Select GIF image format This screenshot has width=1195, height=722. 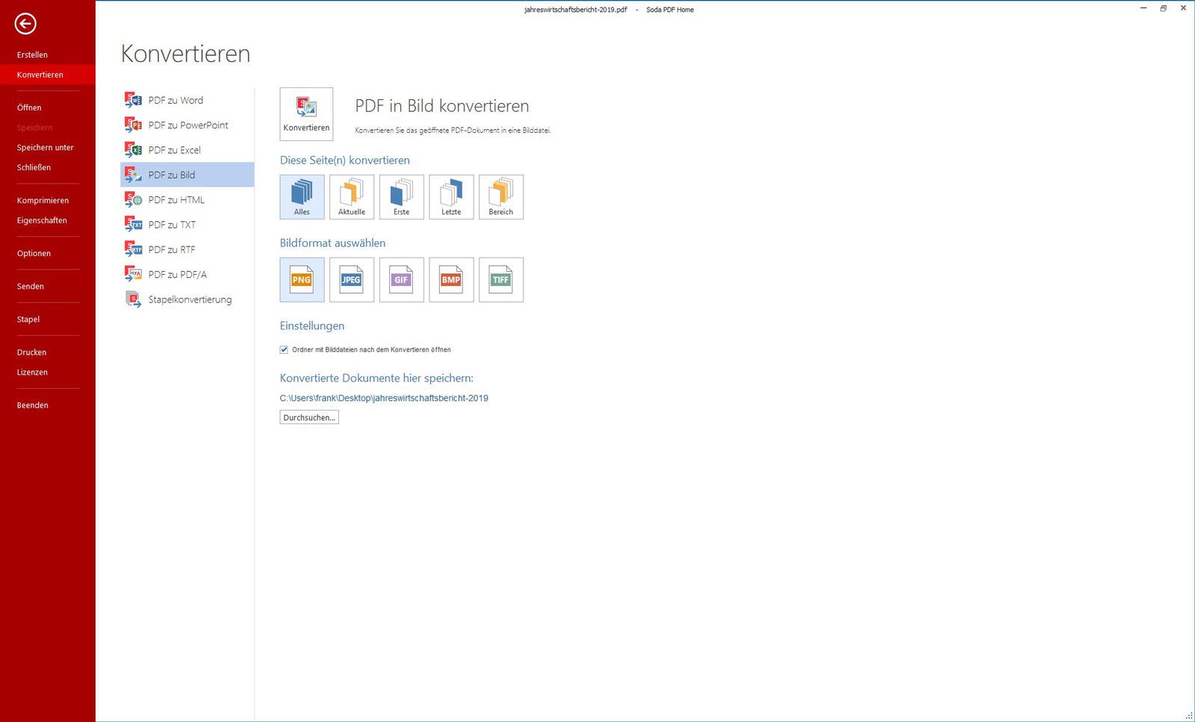(402, 279)
